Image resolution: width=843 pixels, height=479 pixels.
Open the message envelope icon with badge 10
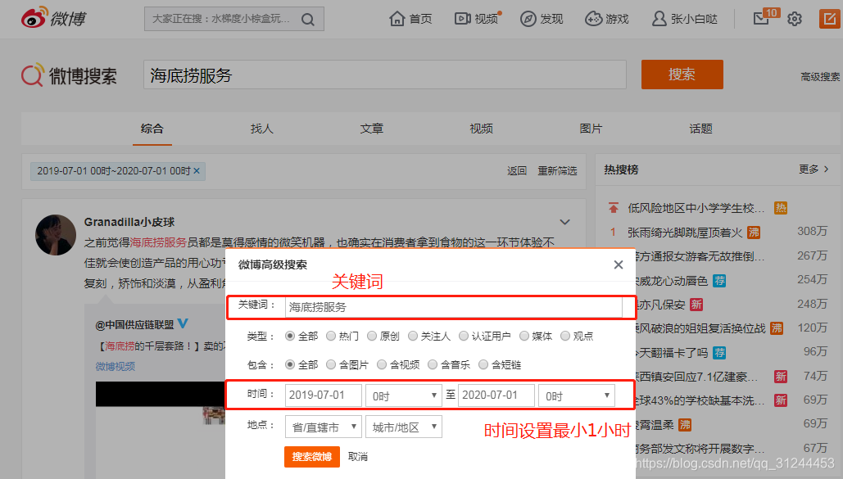tap(761, 19)
